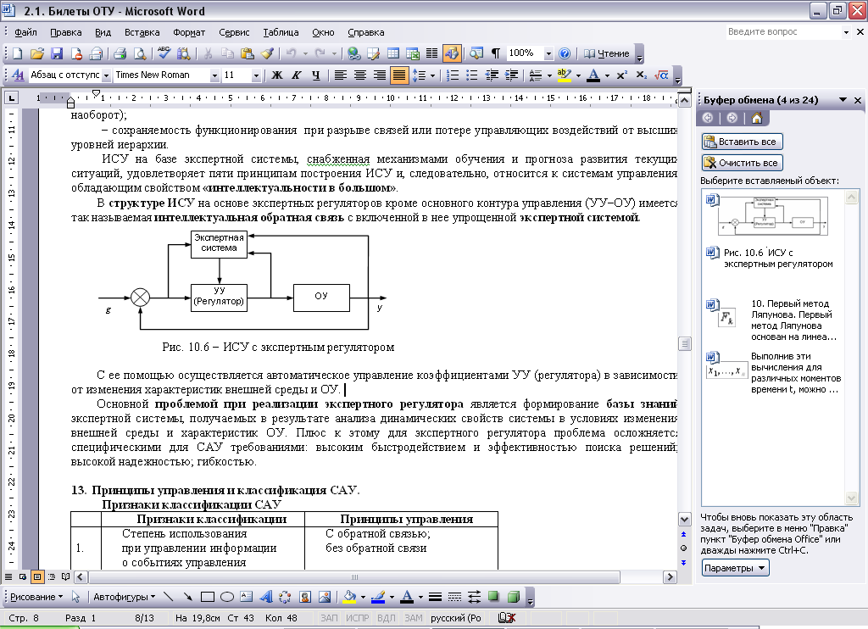Insert a hyperlink
This screenshot has width=868, height=629.
coord(353,53)
